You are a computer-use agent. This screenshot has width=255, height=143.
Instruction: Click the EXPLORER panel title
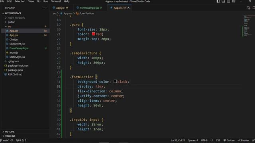click(10, 8)
